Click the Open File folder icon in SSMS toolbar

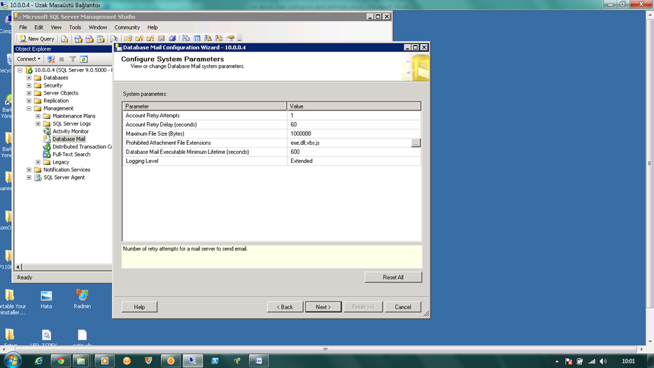(x=128, y=38)
